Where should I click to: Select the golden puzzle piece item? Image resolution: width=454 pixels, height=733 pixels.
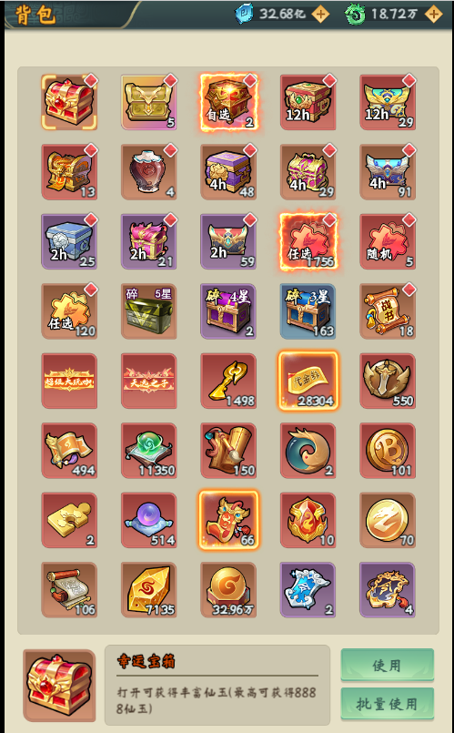pyautogui.click(x=69, y=520)
